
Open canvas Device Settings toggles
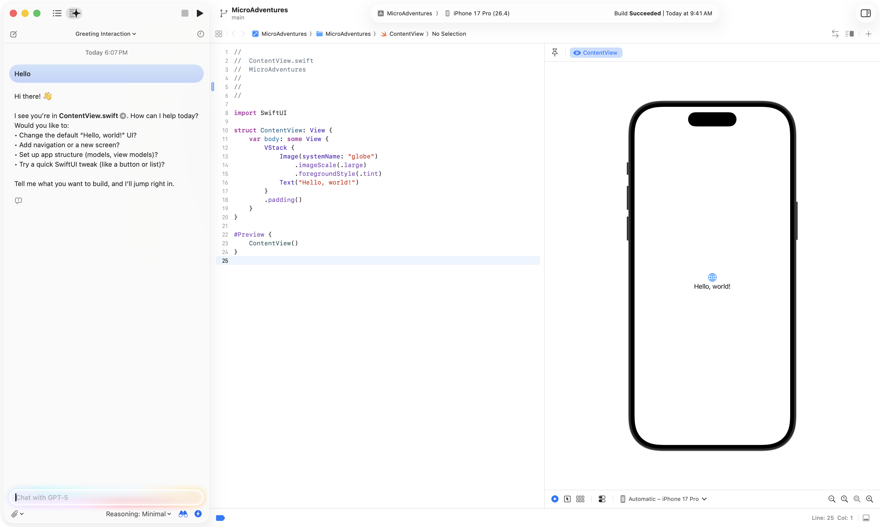point(602,499)
